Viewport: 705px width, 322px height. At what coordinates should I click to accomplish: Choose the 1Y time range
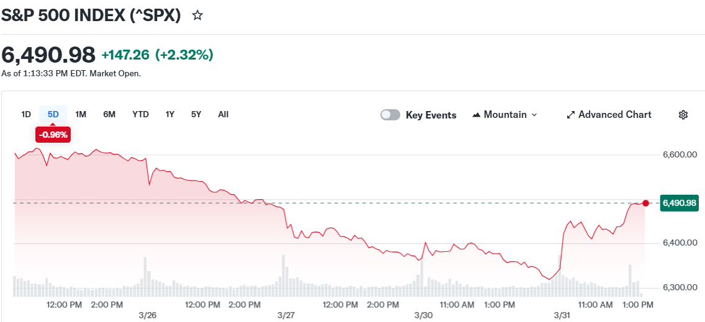(169, 114)
